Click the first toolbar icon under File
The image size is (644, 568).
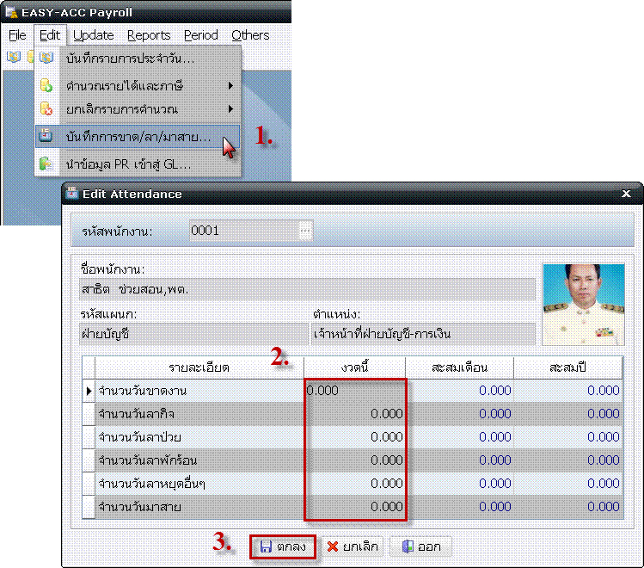[x=14, y=57]
